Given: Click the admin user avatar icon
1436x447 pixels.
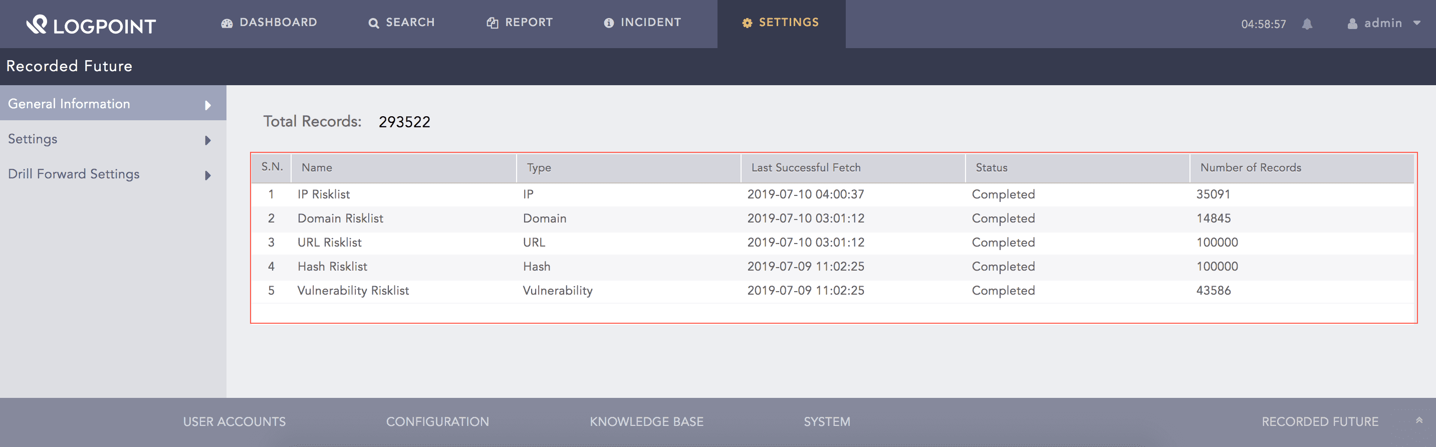Looking at the screenshot, I should [x=1352, y=24].
